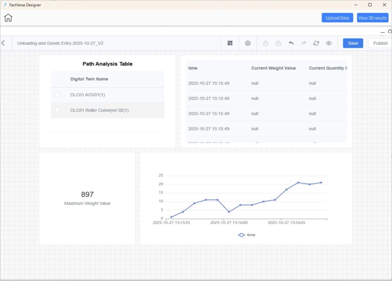Screen dimensions: 392x281
Task: Preview the dashboard with eye icon
Action: click(x=328, y=43)
